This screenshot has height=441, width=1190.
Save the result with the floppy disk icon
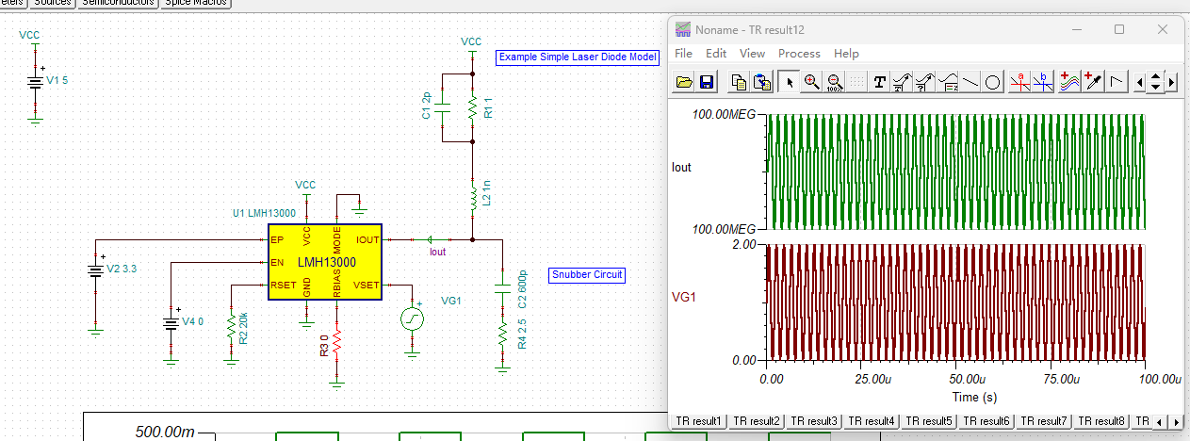pyautogui.click(x=707, y=82)
